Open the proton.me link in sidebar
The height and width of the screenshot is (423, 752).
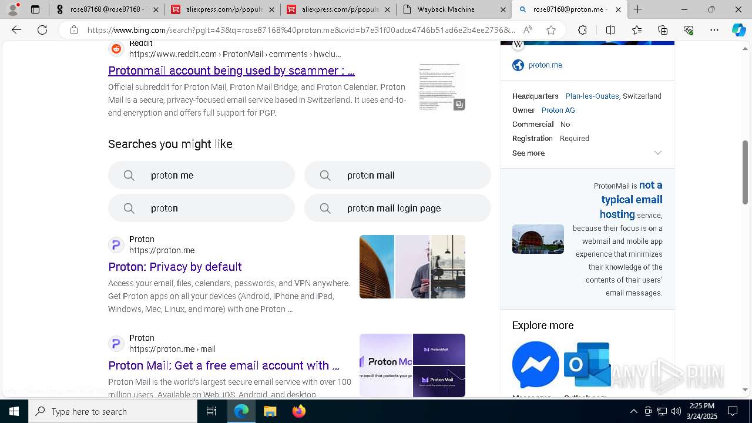[x=545, y=65]
